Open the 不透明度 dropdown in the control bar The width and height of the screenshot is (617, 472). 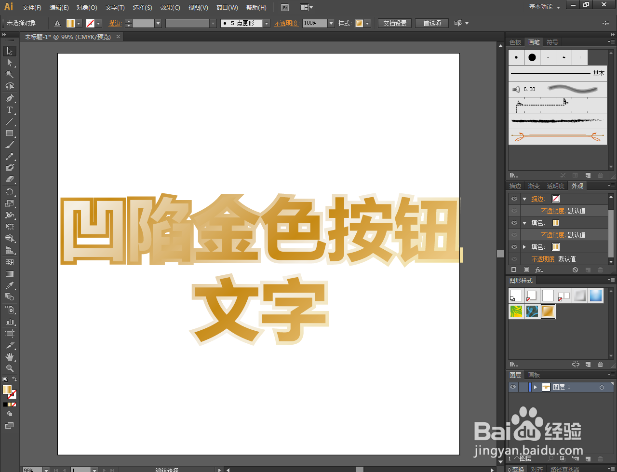tap(331, 23)
